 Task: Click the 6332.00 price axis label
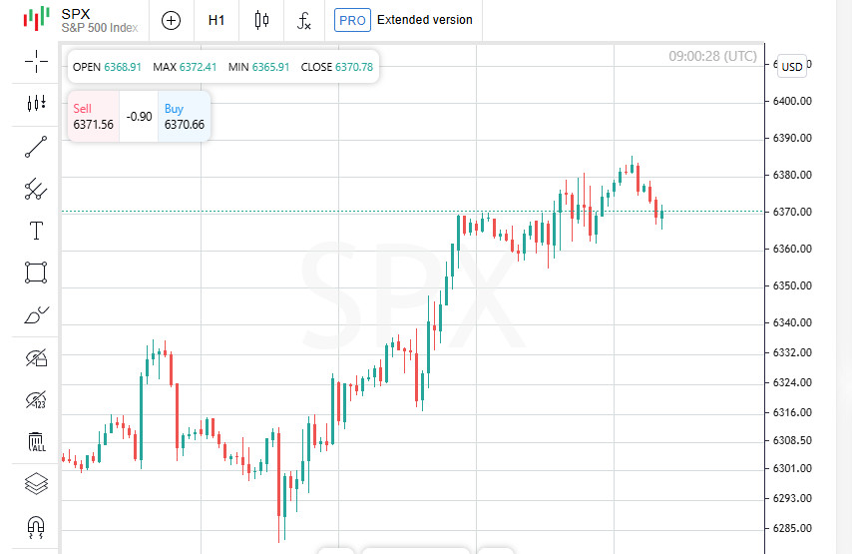(x=792, y=352)
